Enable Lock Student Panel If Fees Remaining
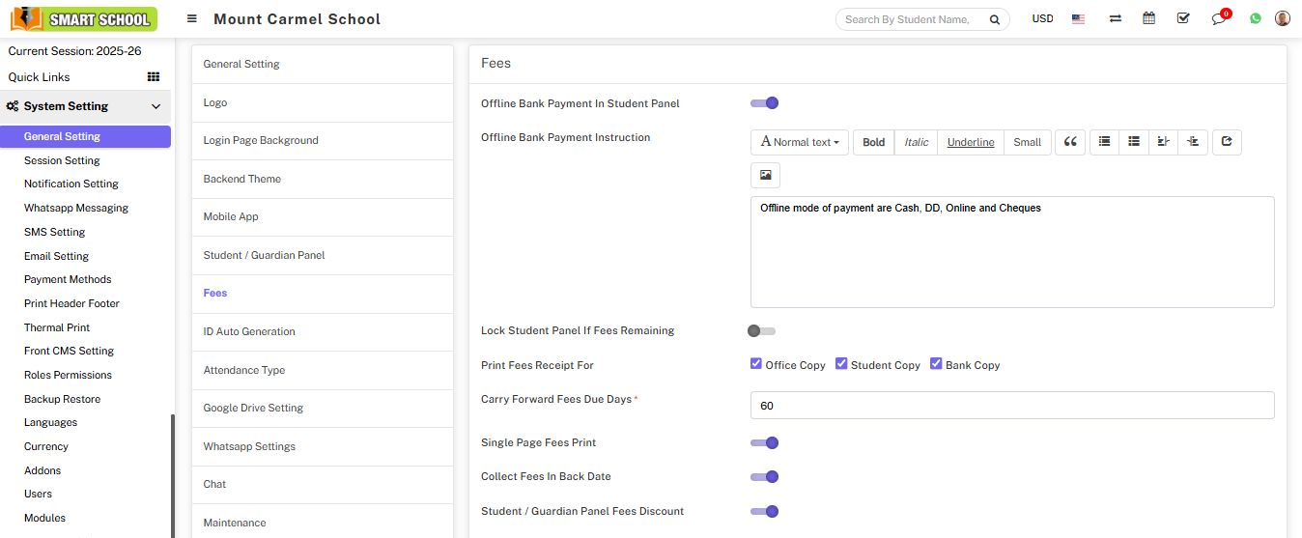The image size is (1302, 538). click(761, 330)
